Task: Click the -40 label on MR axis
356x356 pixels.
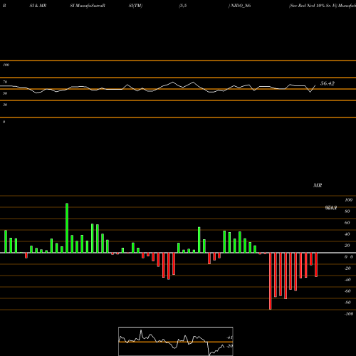Action: point(347,280)
